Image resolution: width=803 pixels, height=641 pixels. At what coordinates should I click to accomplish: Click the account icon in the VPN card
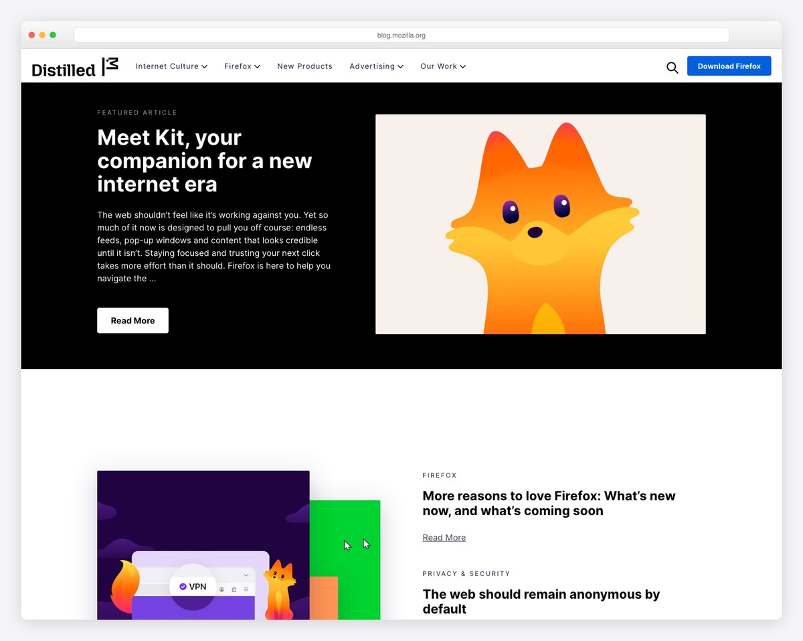(x=222, y=589)
